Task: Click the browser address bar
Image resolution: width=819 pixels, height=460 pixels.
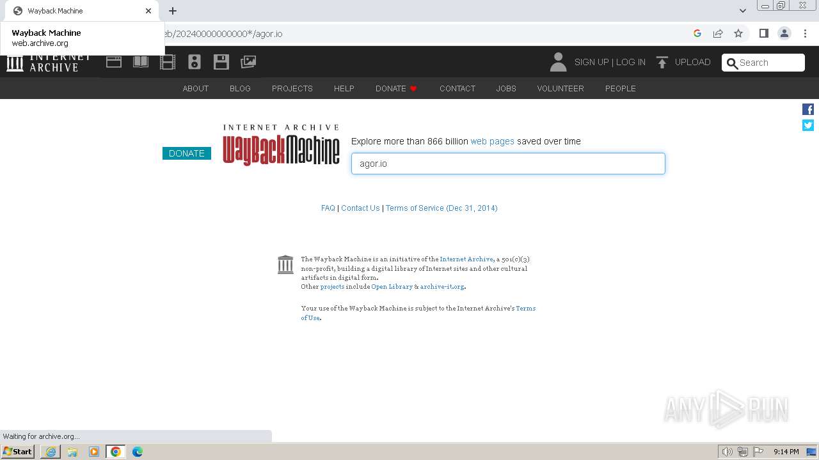Action: 422,33
